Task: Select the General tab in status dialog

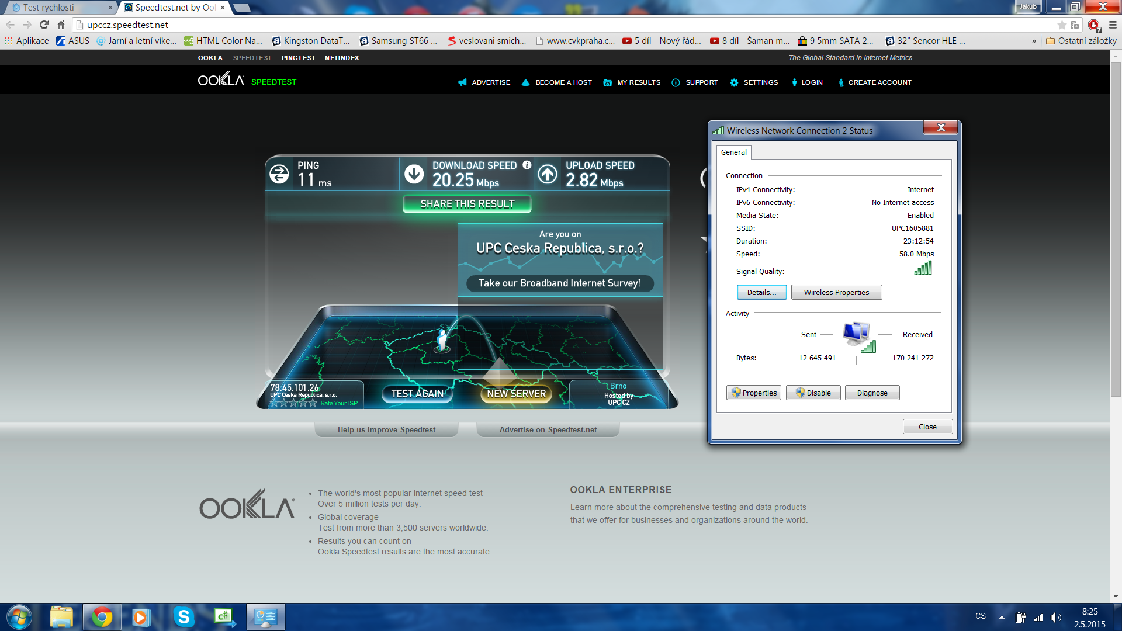Action: [733, 152]
